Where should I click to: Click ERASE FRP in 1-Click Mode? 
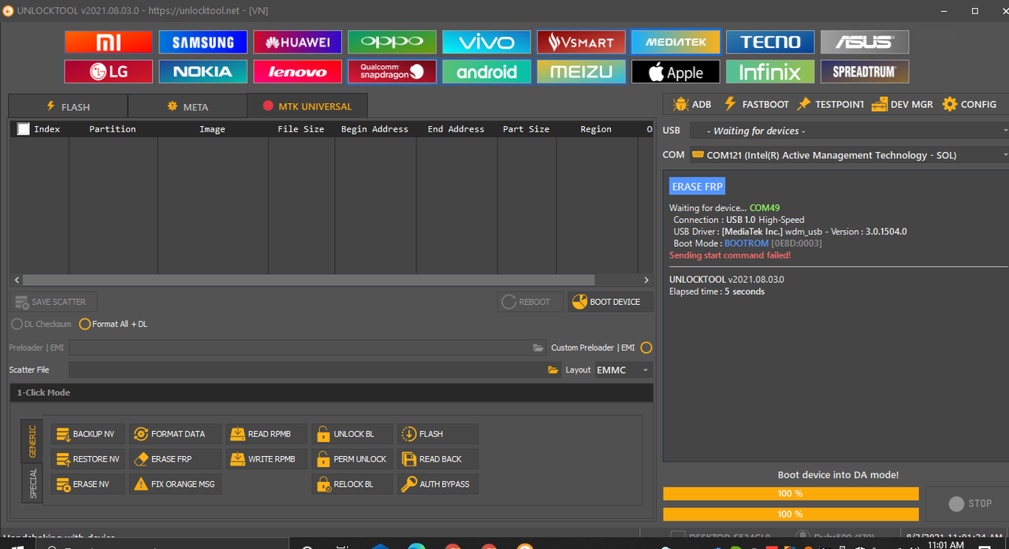tap(175, 459)
